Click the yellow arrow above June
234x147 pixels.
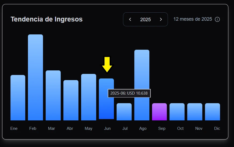pyautogui.click(x=107, y=64)
